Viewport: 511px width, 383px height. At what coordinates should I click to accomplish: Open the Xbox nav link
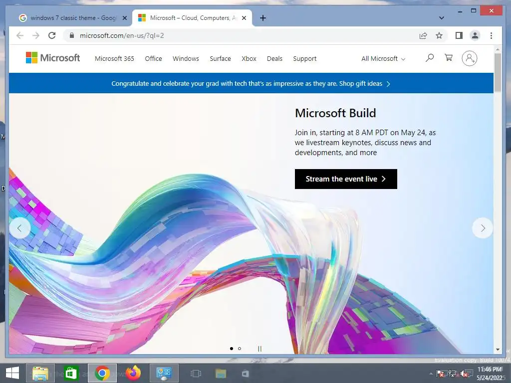249,59
